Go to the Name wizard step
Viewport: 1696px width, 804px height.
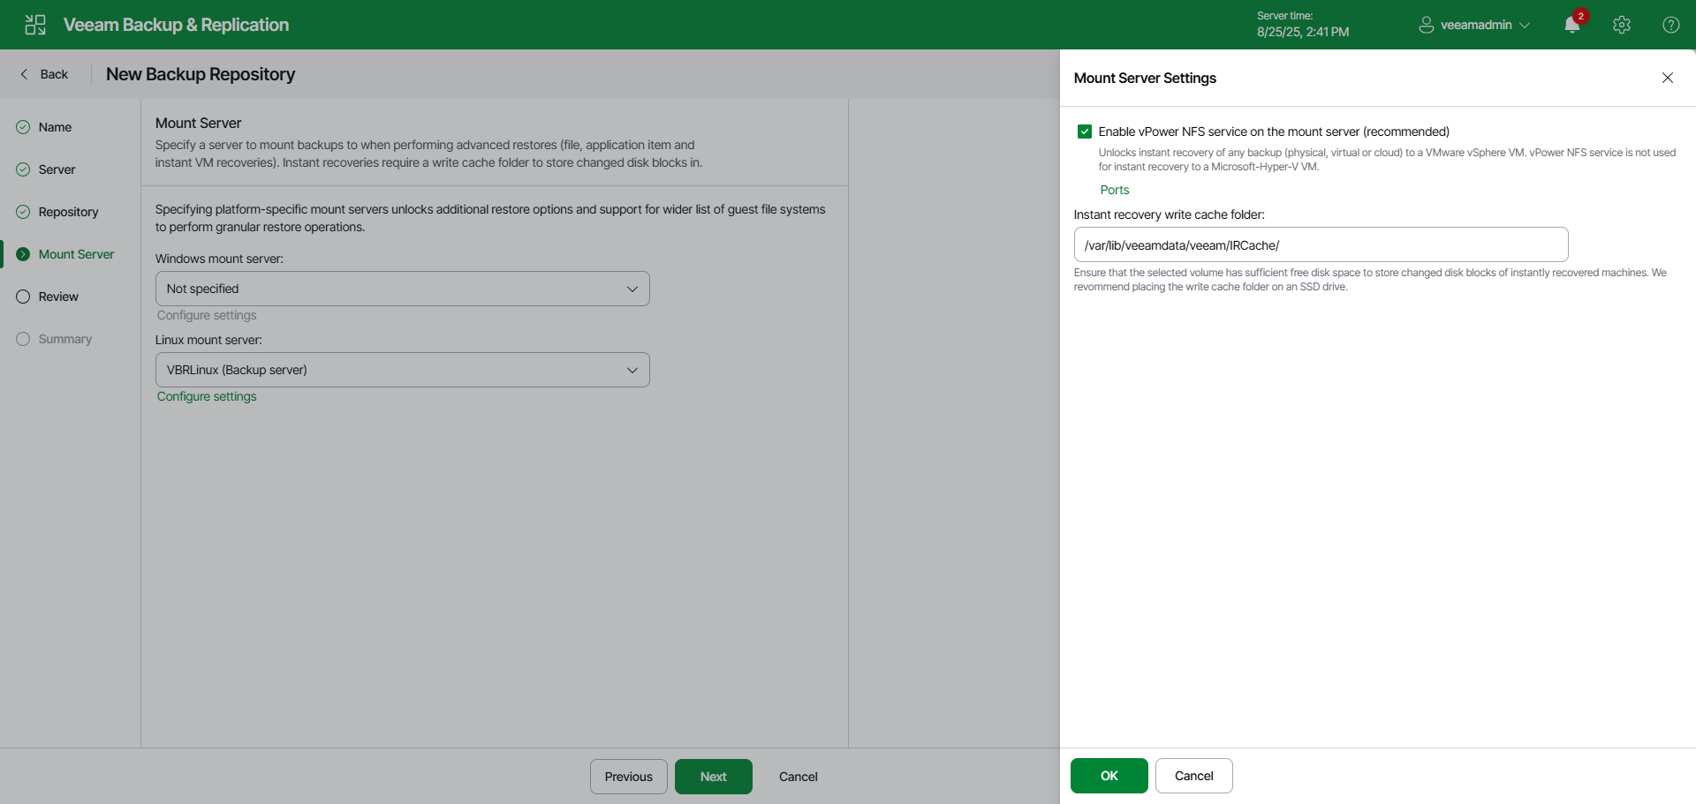tap(55, 127)
